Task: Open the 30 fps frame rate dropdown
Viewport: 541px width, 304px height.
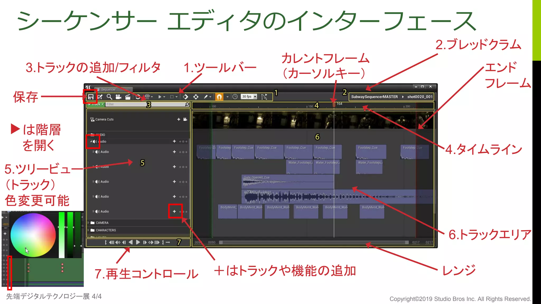Action: pyautogui.click(x=249, y=97)
